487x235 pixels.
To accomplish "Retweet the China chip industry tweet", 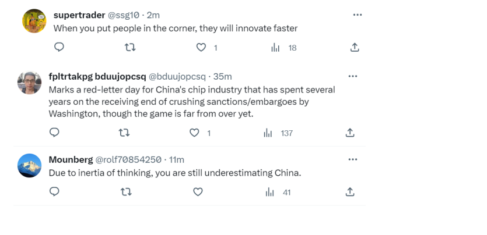I will click(124, 133).
